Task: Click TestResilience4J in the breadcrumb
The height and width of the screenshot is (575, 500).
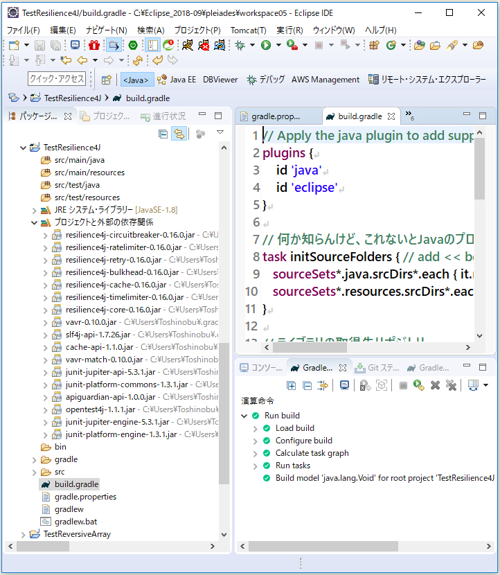Action: (x=72, y=98)
